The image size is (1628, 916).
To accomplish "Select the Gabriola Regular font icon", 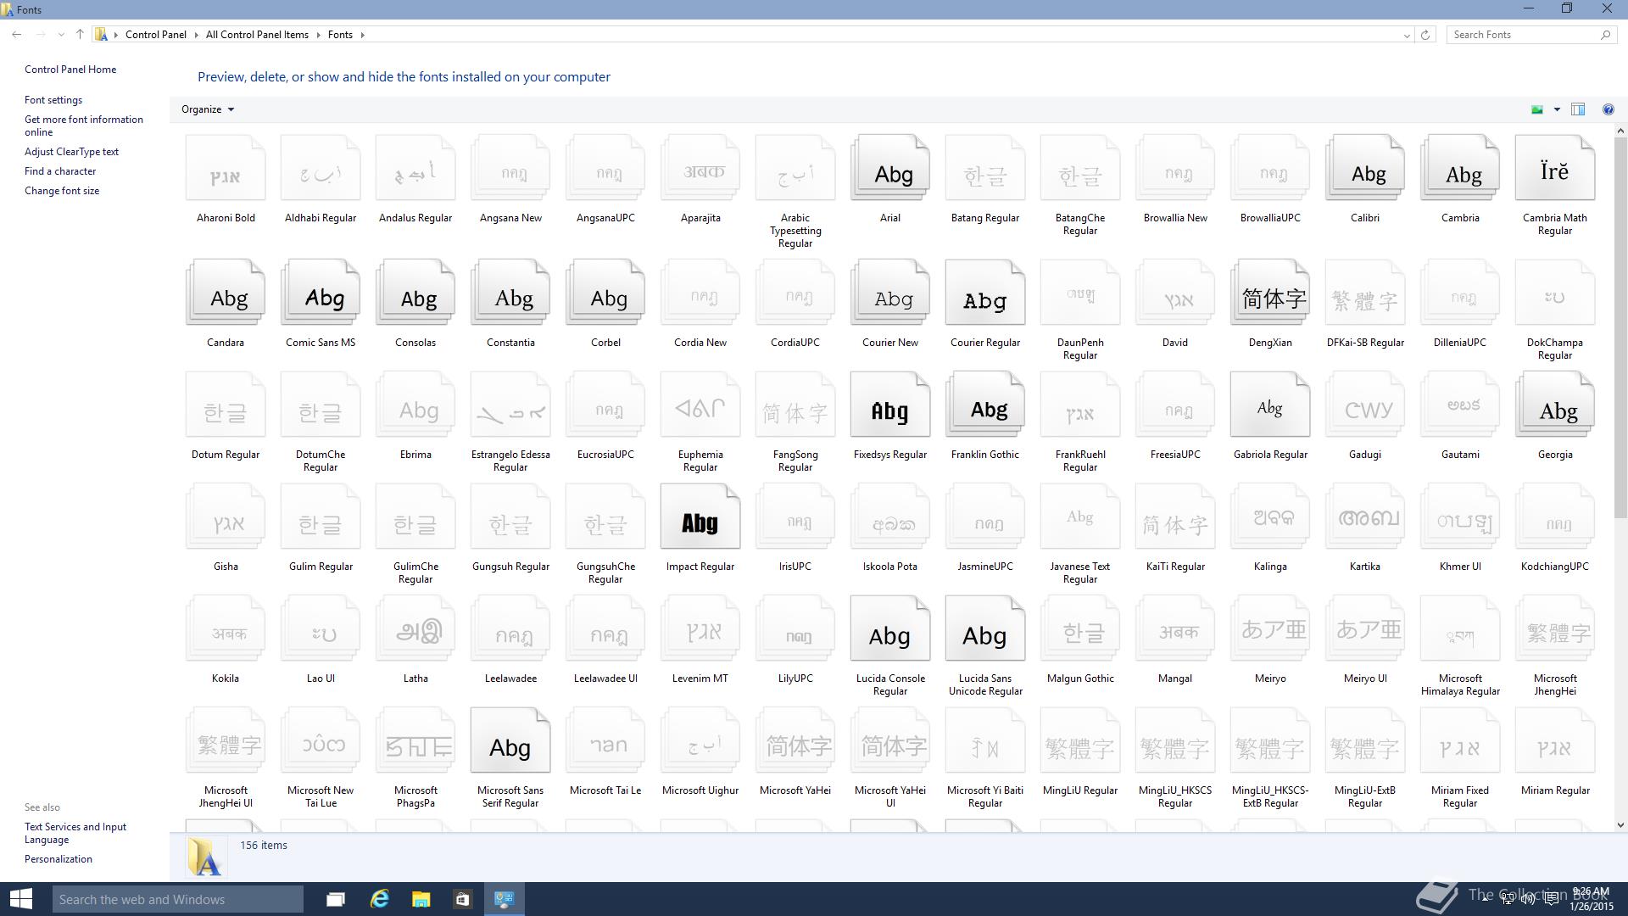I will [1270, 405].
